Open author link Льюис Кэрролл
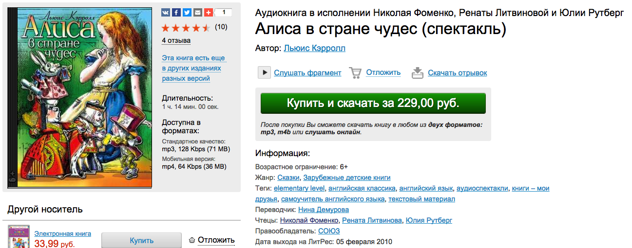Viewport: 632px width, 248px height. point(315,49)
